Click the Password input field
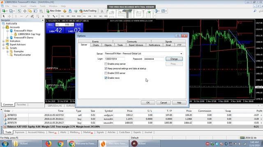This screenshot has height=147, width=263. (x=154, y=59)
